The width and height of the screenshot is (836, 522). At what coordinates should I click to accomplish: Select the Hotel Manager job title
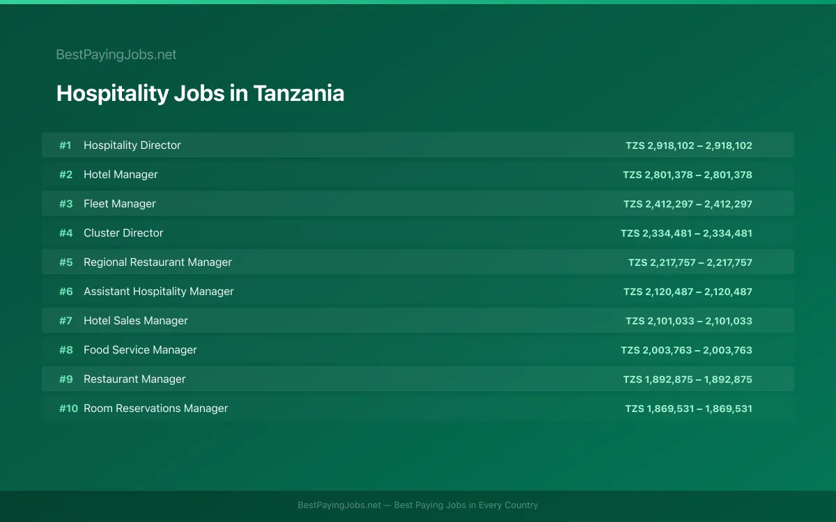(x=121, y=175)
